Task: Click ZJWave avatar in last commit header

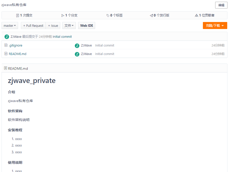Action: click(7, 37)
